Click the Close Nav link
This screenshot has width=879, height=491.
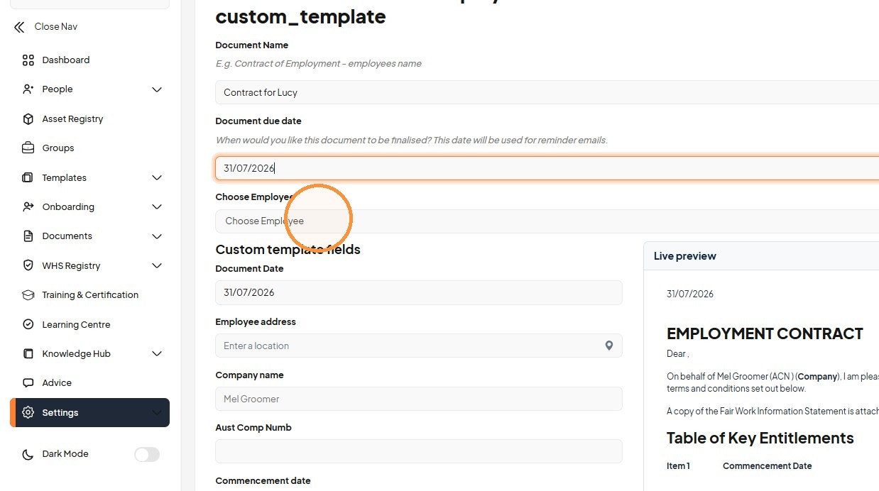click(55, 27)
